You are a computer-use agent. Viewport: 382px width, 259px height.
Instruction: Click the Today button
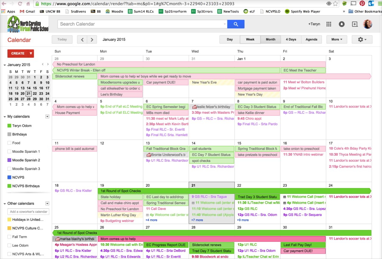click(62, 39)
